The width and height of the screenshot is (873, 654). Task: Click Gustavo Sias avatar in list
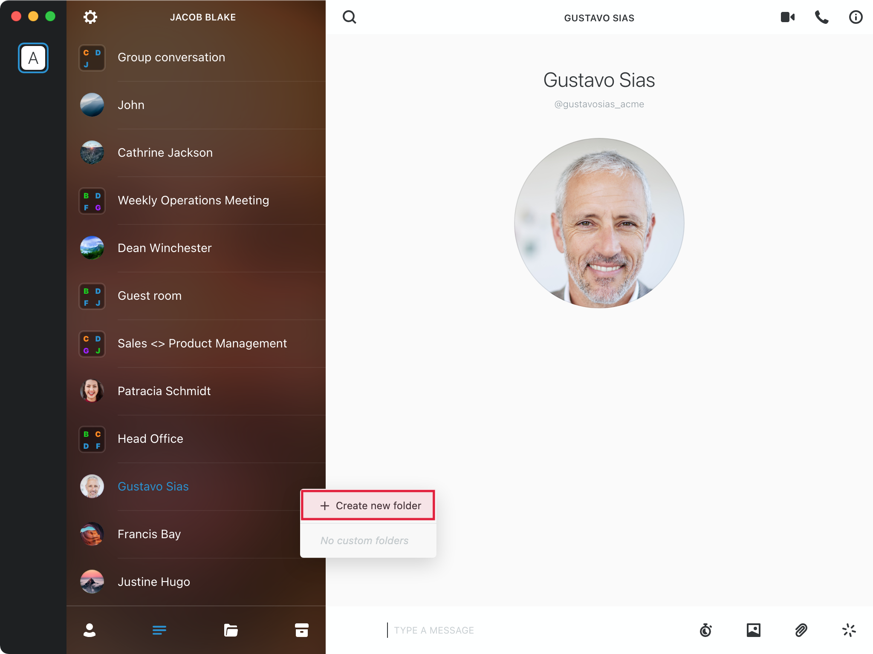(92, 486)
